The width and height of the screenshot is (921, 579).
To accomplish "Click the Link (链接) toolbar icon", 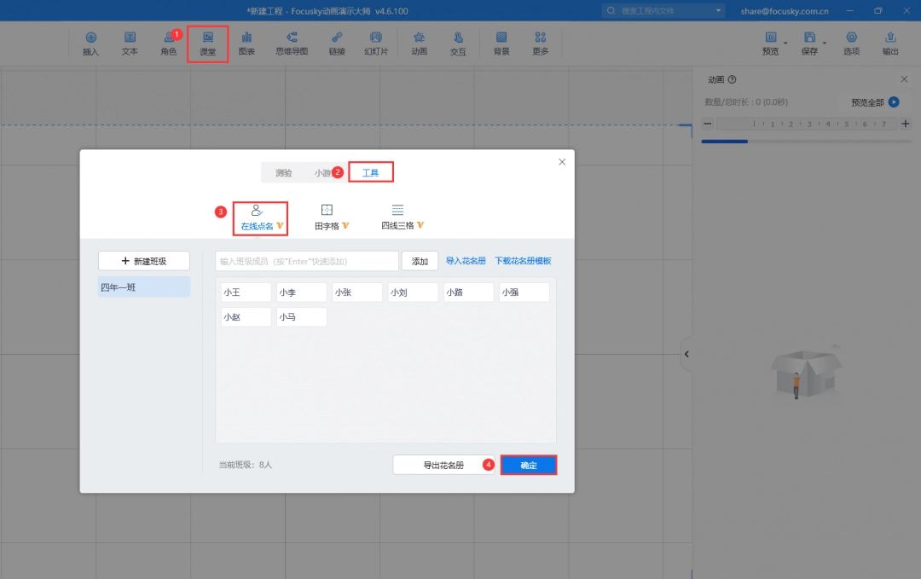I will (337, 43).
